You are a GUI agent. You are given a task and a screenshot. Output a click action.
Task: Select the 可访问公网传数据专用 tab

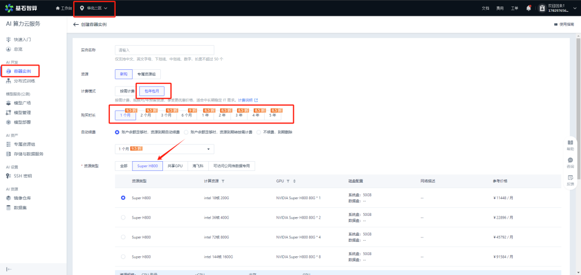231,166
